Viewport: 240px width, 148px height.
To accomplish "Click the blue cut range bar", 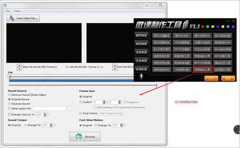I will coord(71,80).
